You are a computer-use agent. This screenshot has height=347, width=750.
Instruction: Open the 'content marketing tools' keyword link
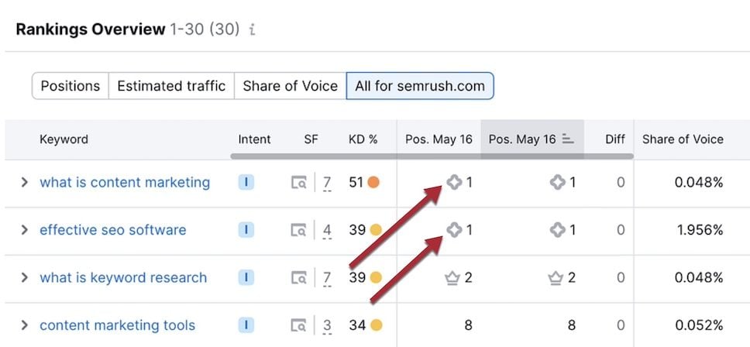pyautogui.click(x=117, y=325)
